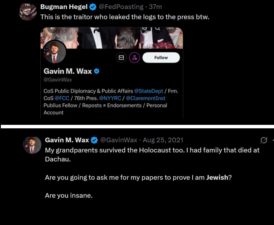Click the @FedPoasting handle

click(x=122, y=7)
